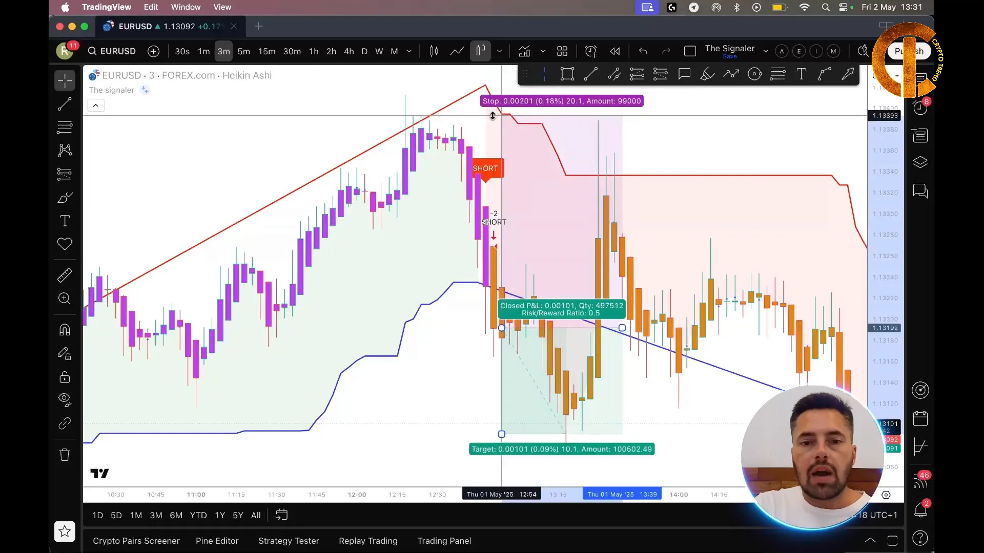Open symbol search for EURUSD

[112, 51]
